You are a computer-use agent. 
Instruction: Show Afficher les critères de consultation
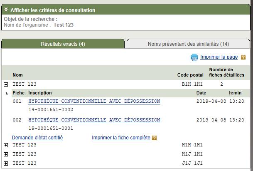52,10
